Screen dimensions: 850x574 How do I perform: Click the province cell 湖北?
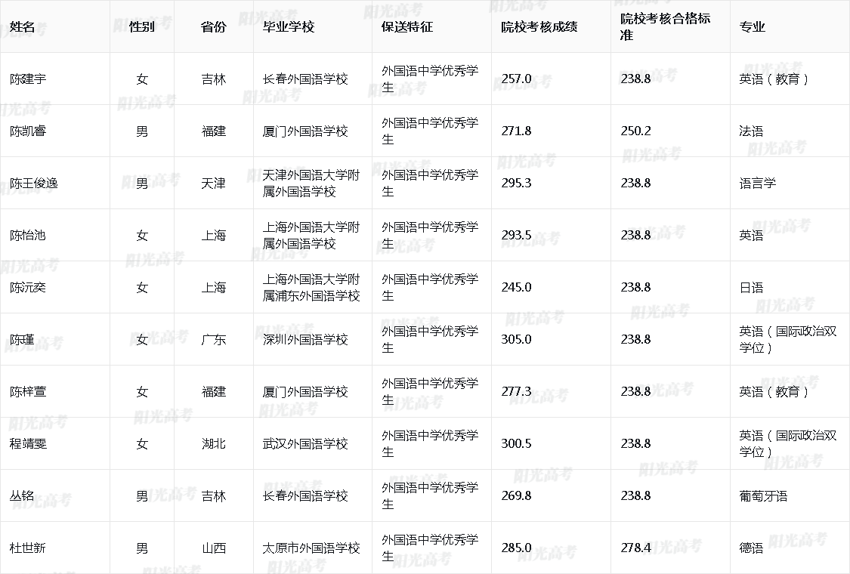click(213, 443)
